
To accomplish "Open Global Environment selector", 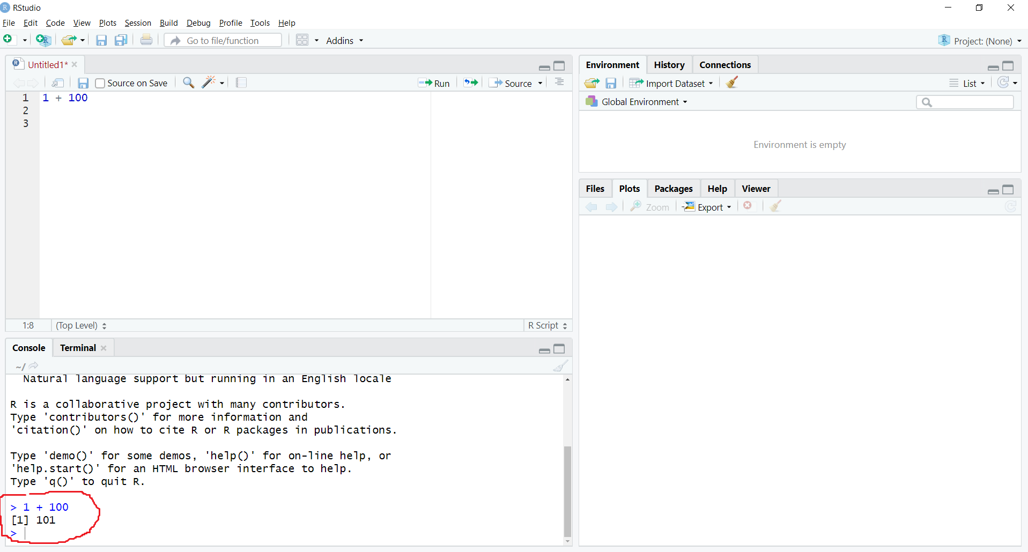I will [x=637, y=102].
